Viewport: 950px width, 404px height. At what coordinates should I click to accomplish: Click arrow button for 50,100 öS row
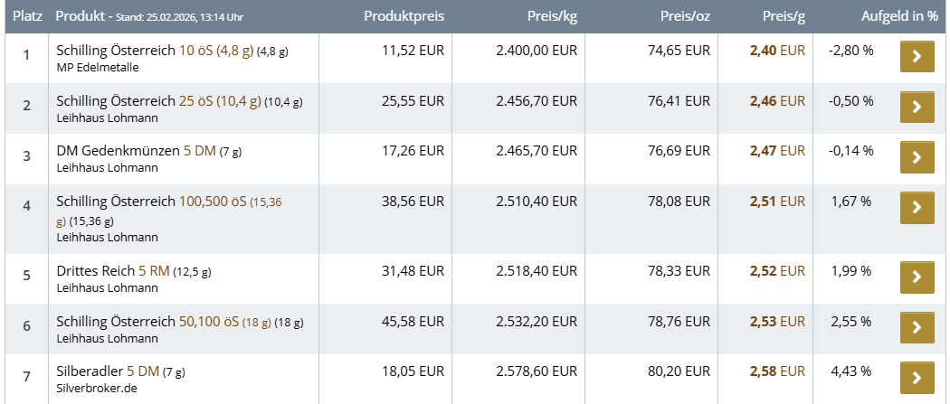tap(917, 327)
